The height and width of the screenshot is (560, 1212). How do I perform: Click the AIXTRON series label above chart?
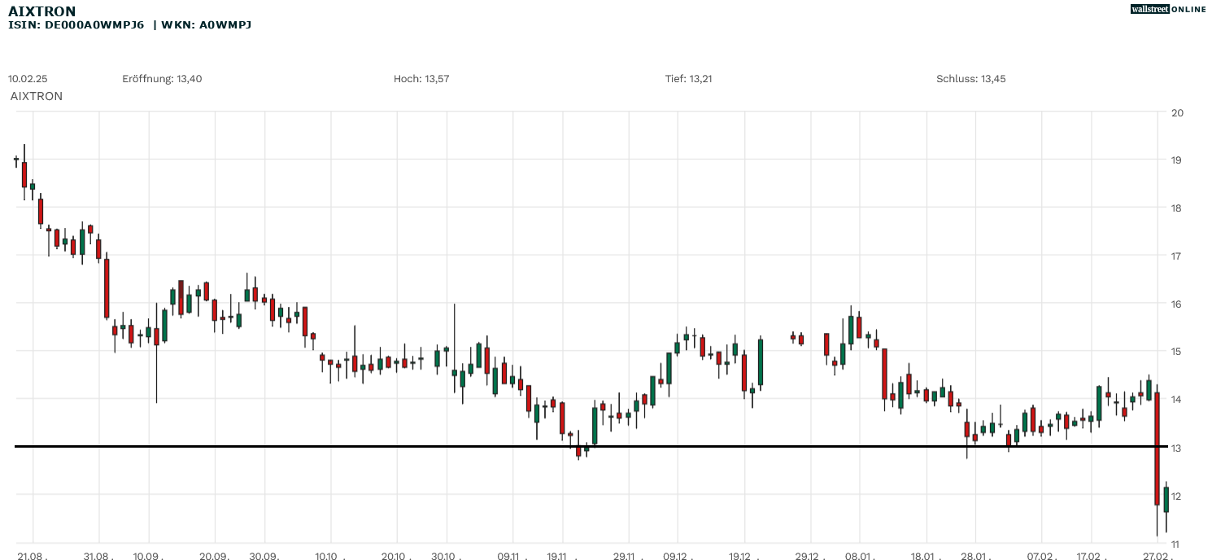(37, 96)
